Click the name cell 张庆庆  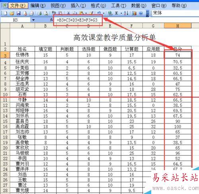[x=22, y=62]
